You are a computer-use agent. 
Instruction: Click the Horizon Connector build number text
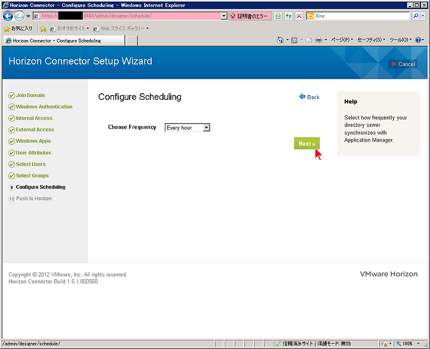(53, 281)
